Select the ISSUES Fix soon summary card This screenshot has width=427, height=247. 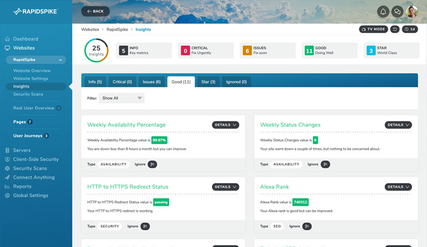pyautogui.click(x=267, y=50)
